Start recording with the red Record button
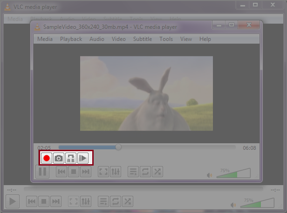This screenshot has height=213, width=287. [47, 158]
